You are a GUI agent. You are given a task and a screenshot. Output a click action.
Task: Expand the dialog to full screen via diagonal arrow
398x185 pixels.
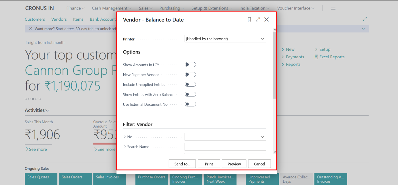258,19
